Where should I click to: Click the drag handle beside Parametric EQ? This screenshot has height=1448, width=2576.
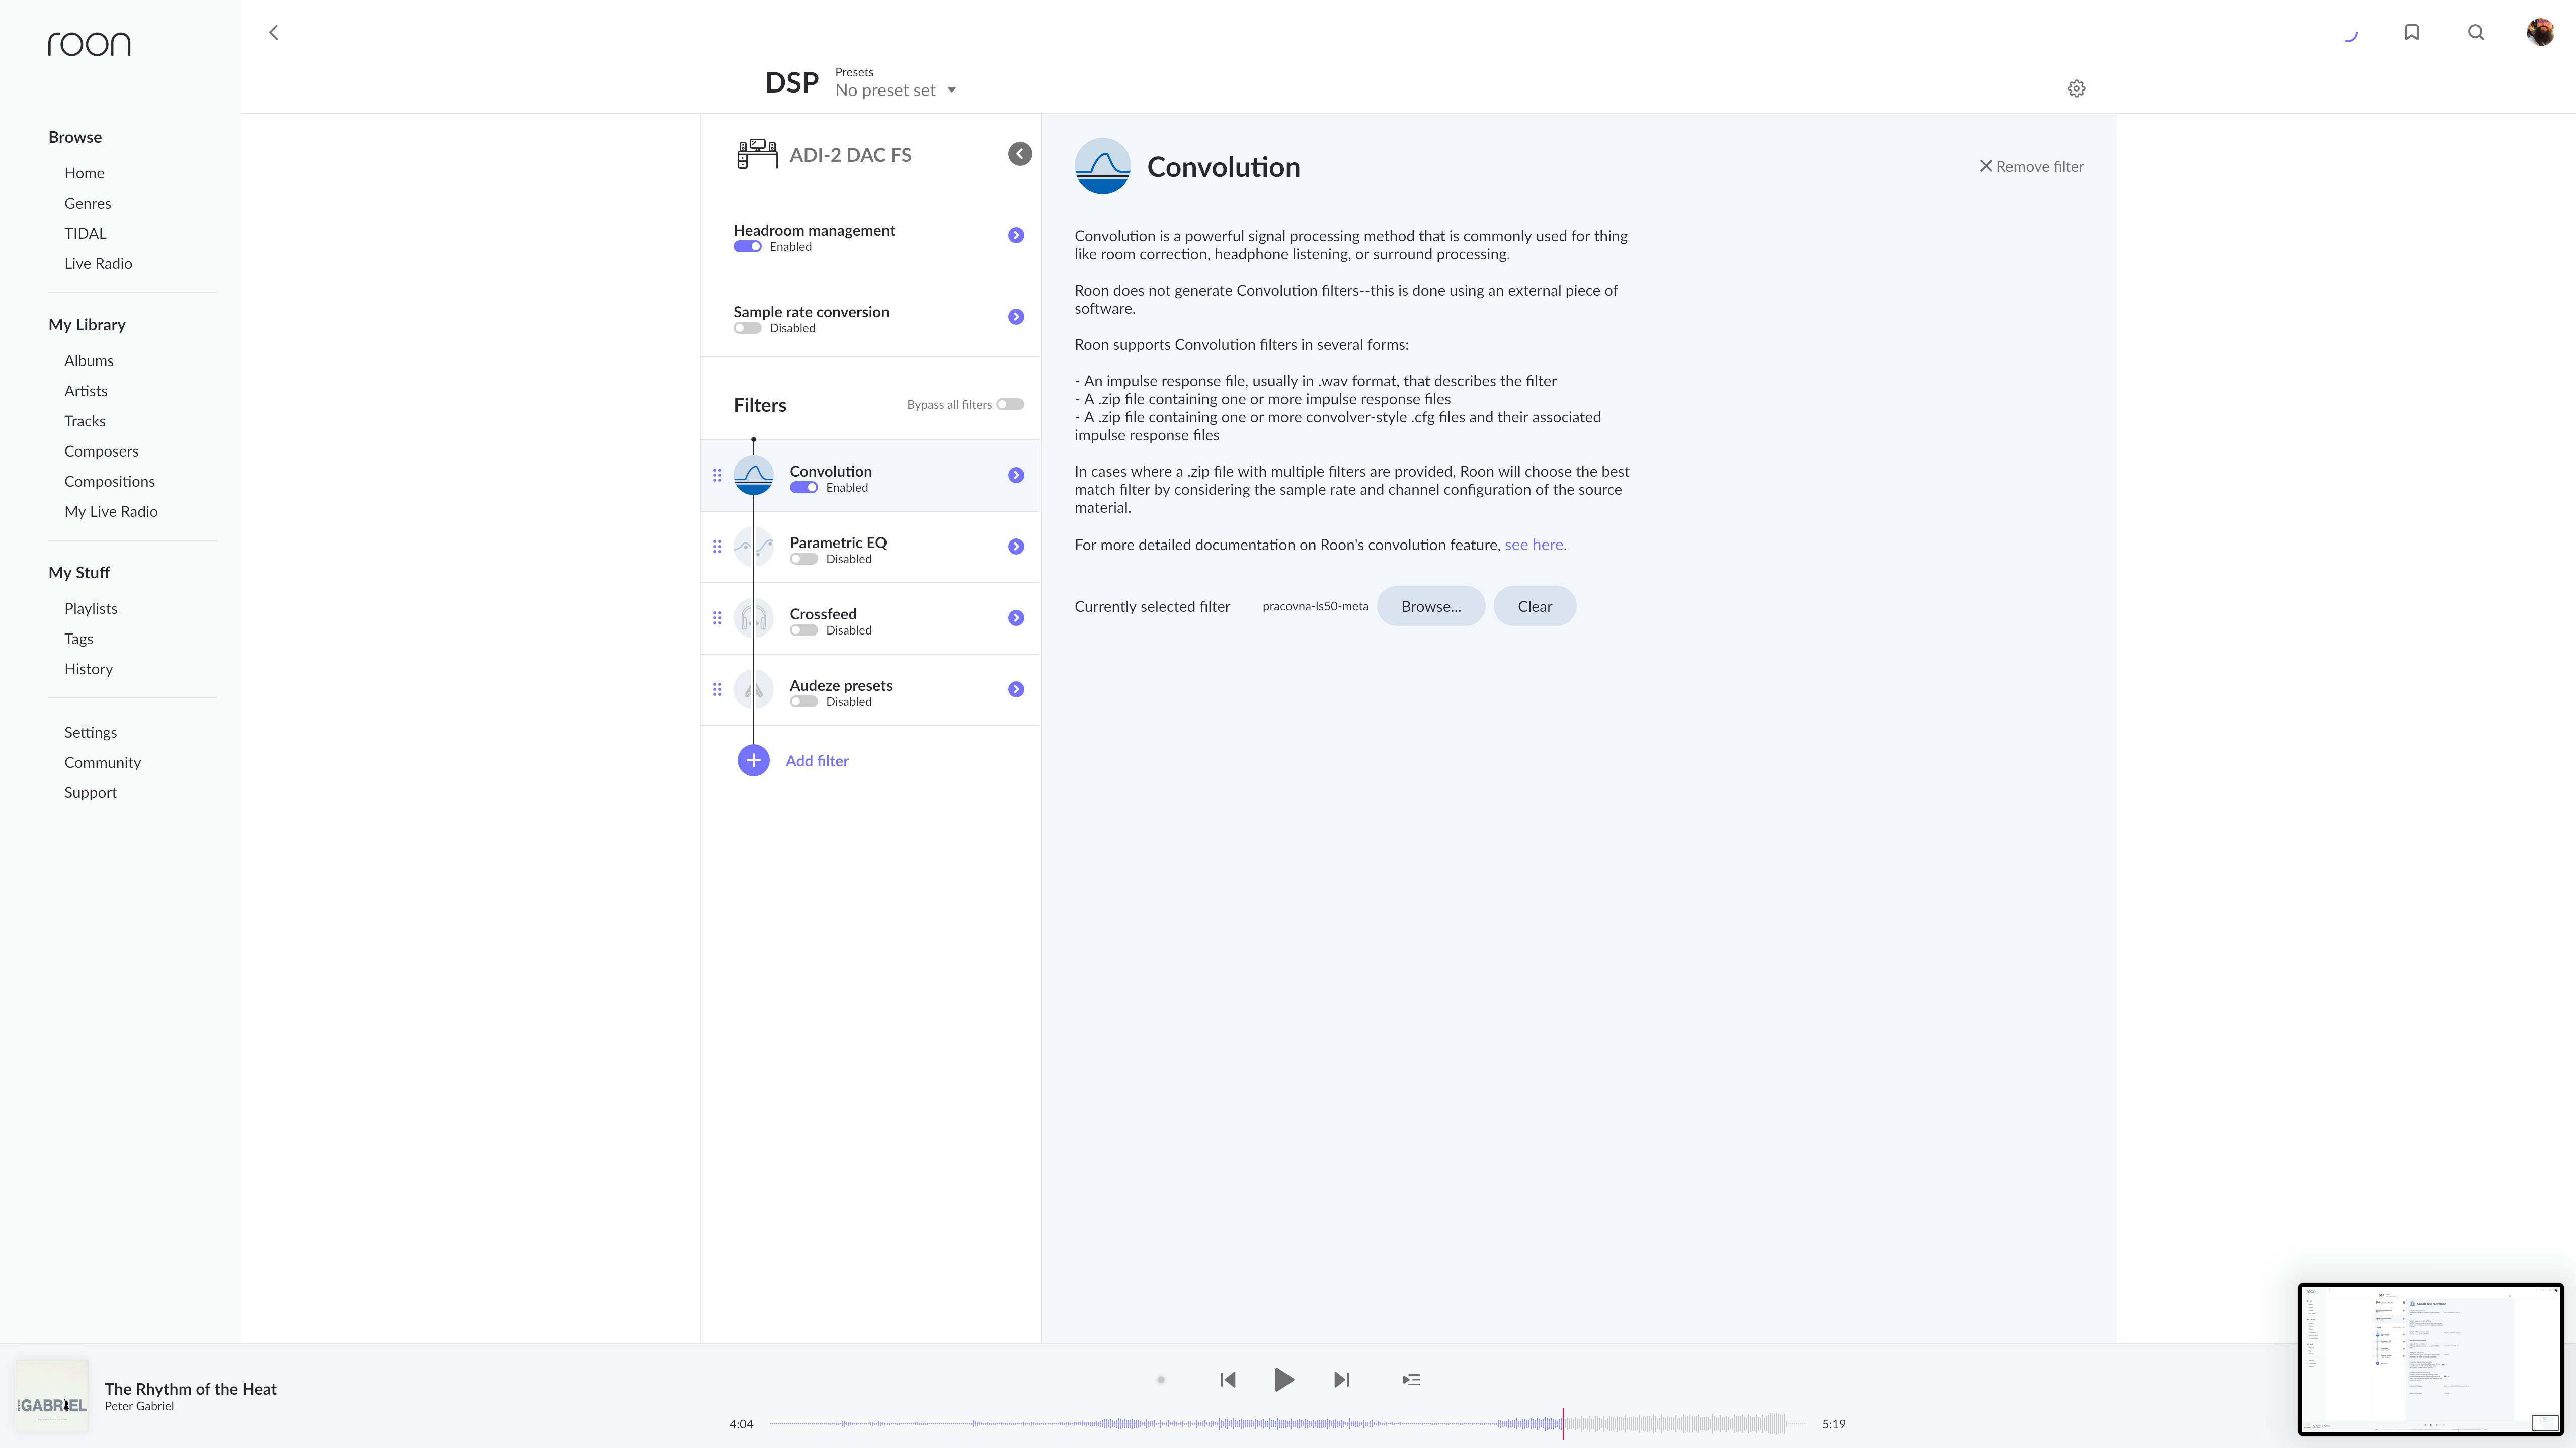click(x=717, y=547)
